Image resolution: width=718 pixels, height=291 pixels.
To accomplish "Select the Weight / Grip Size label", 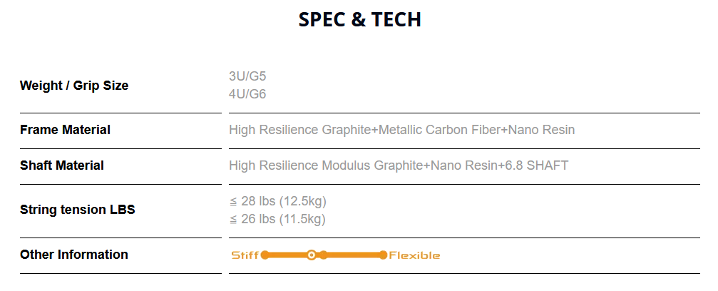I will point(74,86).
